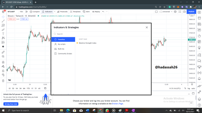Image resolution: width=202 pixels, height=113 pixels.
Task: Toggle log scale mode
Action: (189, 89)
